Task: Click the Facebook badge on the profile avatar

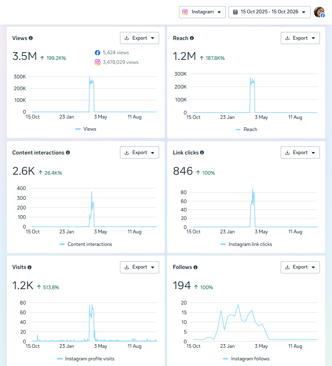Action: point(323,15)
